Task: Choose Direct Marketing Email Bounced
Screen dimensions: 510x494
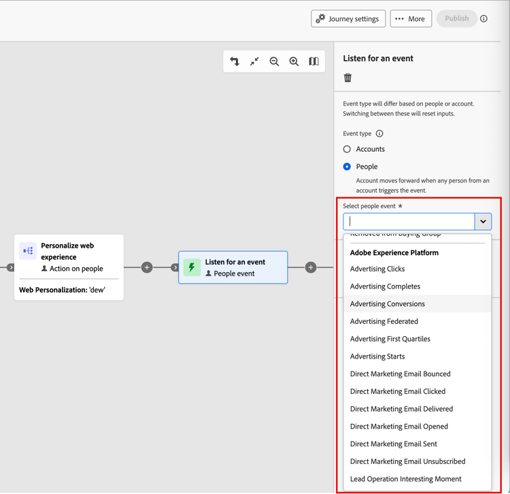Action: pos(418,374)
